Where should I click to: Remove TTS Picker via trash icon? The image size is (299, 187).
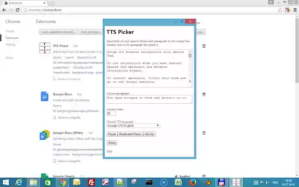[204, 46]
